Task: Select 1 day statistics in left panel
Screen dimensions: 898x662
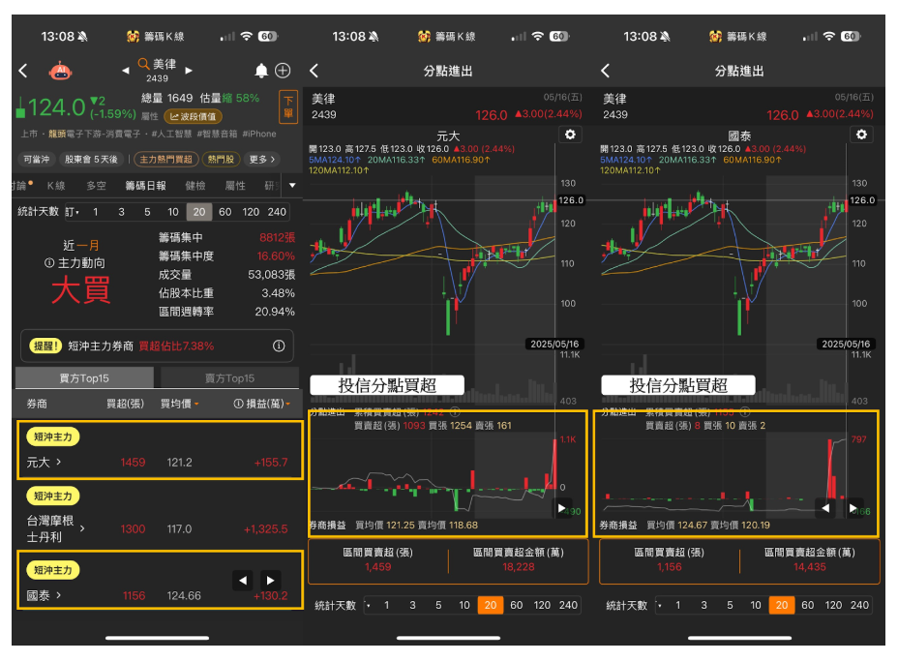Action: 96,212
